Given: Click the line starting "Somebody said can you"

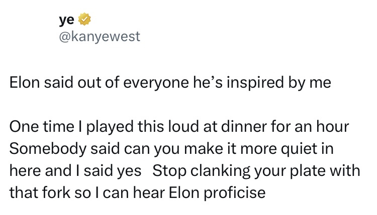Looking at the screenshot, I should pos(172,149).
